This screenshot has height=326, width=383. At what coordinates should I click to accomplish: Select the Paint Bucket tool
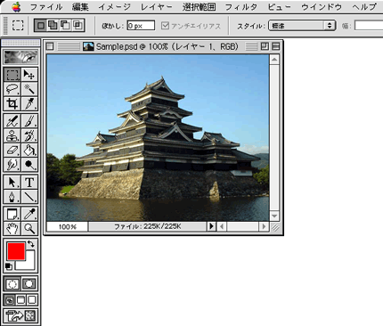pyautogui.click(x=29, y=150)
